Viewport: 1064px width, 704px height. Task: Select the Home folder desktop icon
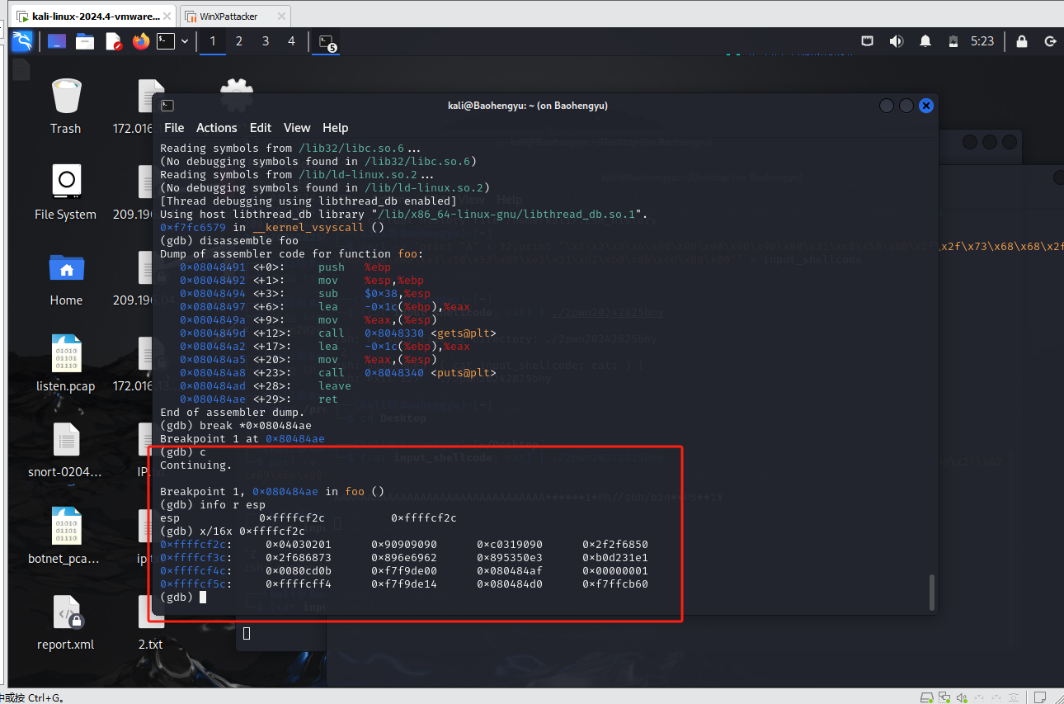(x=65, y=277)
